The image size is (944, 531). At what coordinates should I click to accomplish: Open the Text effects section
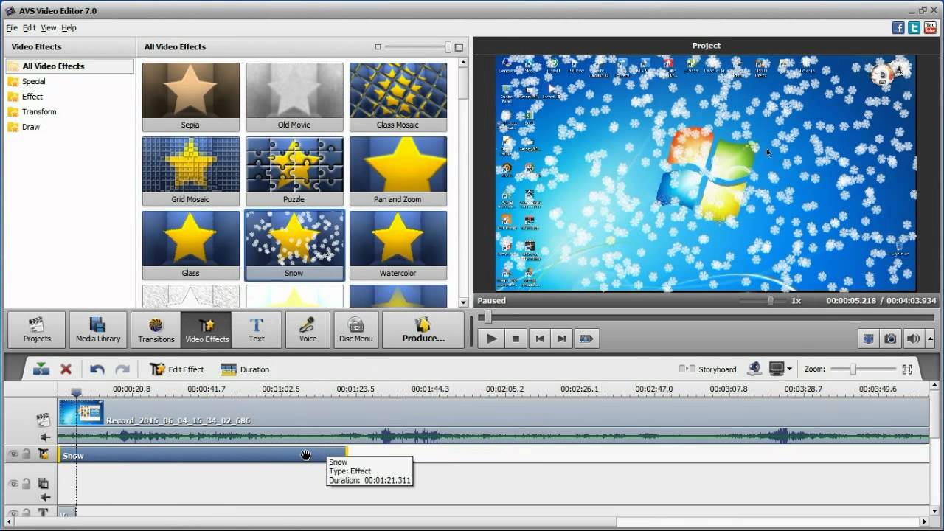coord(257,330)
